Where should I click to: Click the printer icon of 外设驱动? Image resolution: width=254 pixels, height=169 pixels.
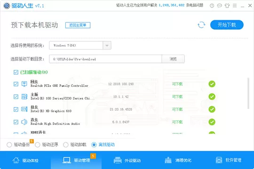pyautogui.click(x=118, y=160)
